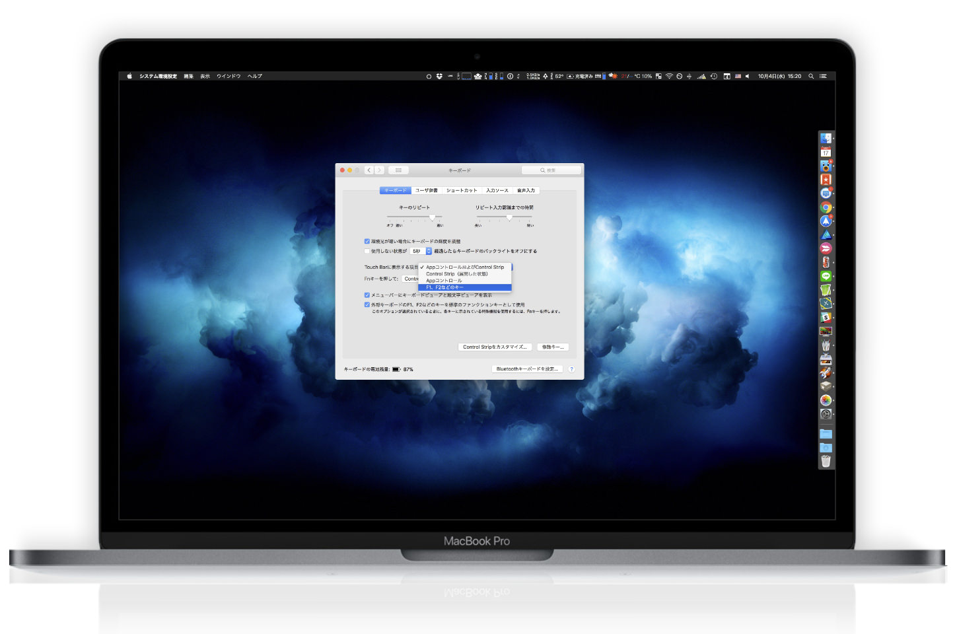Screen dimensions: 955x634
Task: Open the 5秒 backlight delay dropdown
Action: (421, 251)
